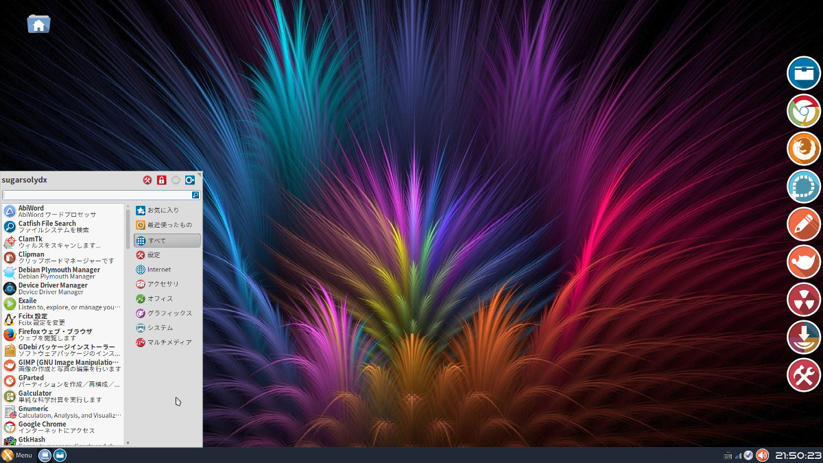
Task: Open GDebi パッケージインストーラー
Action: [x=62, y=350]
